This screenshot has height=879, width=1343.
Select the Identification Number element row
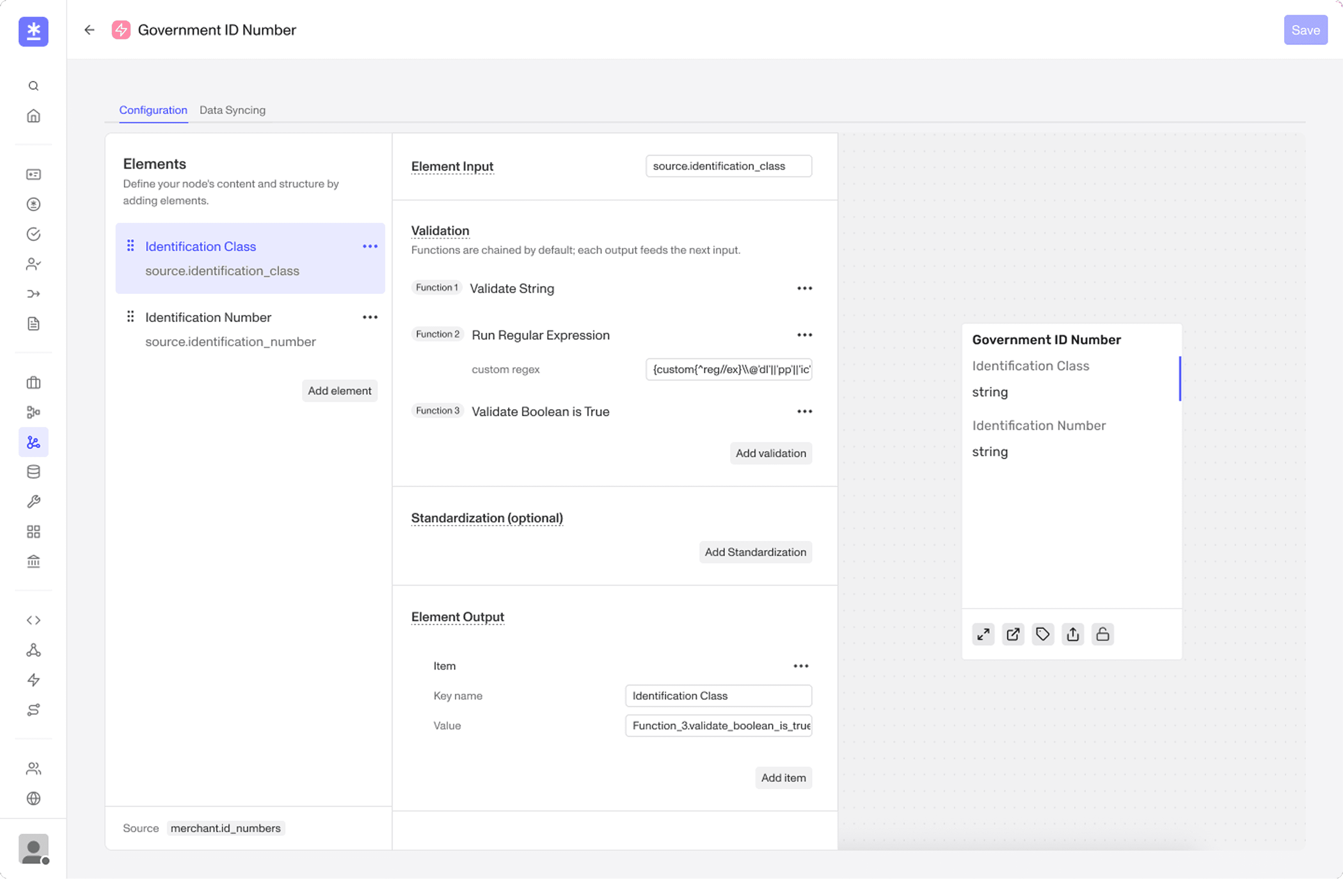tap(250, 330)
